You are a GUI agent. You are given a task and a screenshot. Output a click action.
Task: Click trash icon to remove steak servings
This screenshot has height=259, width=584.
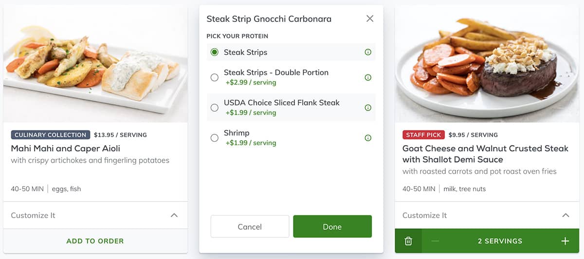tap(408, 241)
